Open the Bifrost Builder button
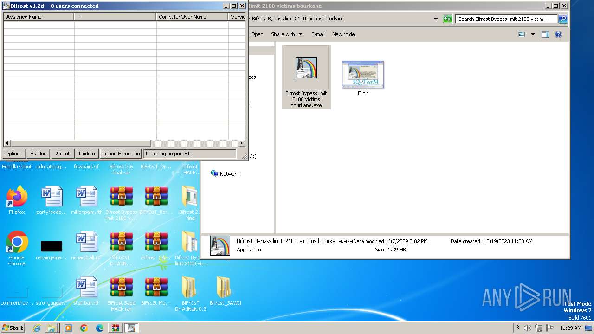Viewport: 594px width, 334px height. pyautogui.click(x=38, y=154)
